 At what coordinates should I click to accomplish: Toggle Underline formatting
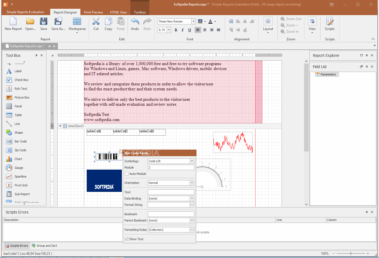[189, 30]
